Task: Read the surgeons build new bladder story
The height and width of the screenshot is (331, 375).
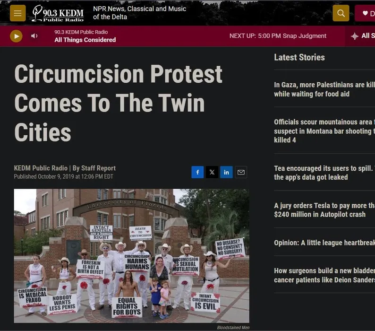Action: point(324,275)
